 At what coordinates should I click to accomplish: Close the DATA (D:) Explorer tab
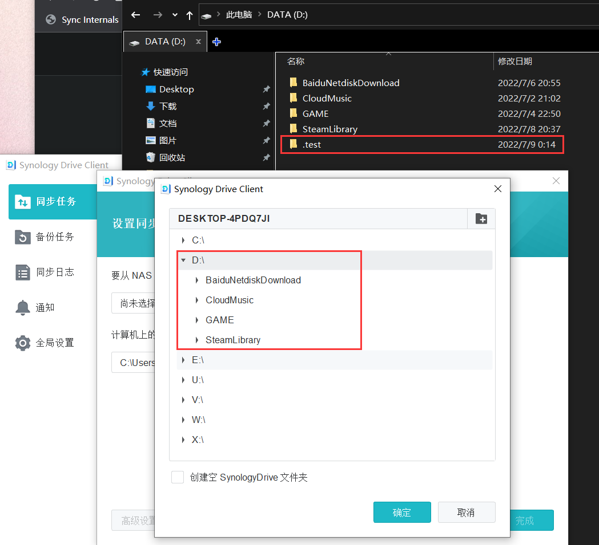pos(198,42)
